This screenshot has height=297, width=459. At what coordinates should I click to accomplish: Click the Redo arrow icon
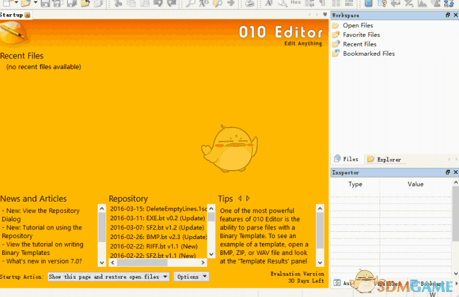tap(172, 3)
